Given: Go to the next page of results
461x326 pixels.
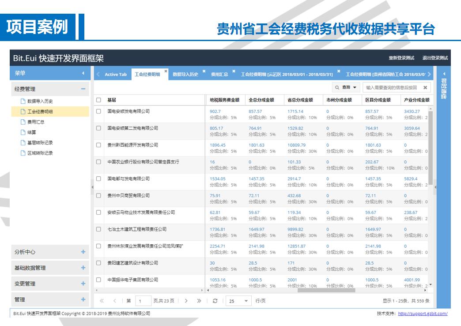Looking at the screenshot, I should [186, 301].
